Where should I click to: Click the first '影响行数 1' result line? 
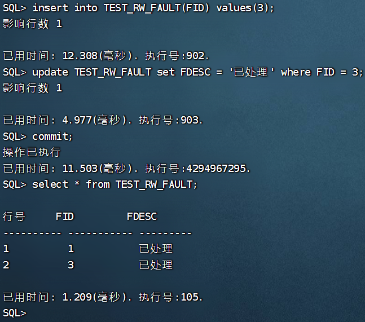click(x=32, y=24)
